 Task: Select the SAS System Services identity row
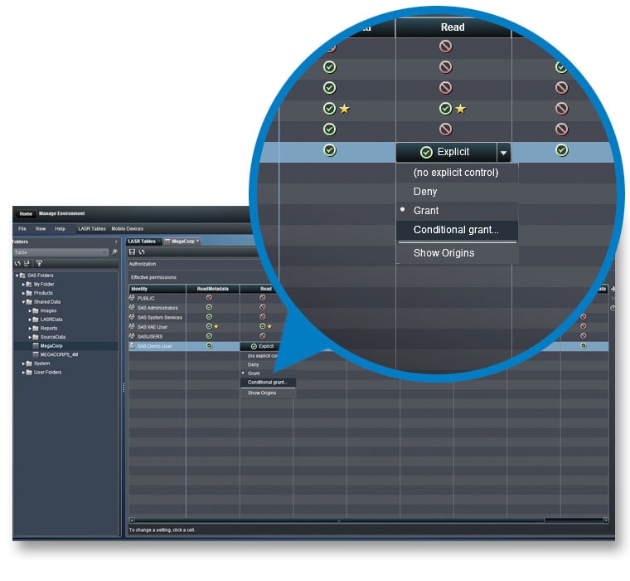(159, 317)
